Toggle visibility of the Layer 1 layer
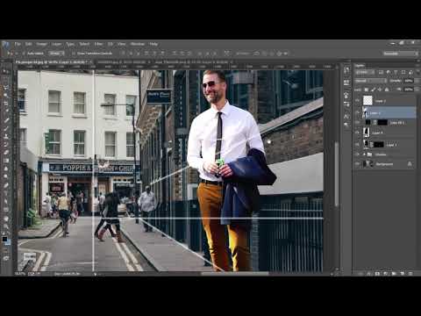The image size is (421, 316). 357,145
